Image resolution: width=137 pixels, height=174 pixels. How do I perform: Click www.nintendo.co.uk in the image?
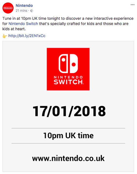pos(68,158)
